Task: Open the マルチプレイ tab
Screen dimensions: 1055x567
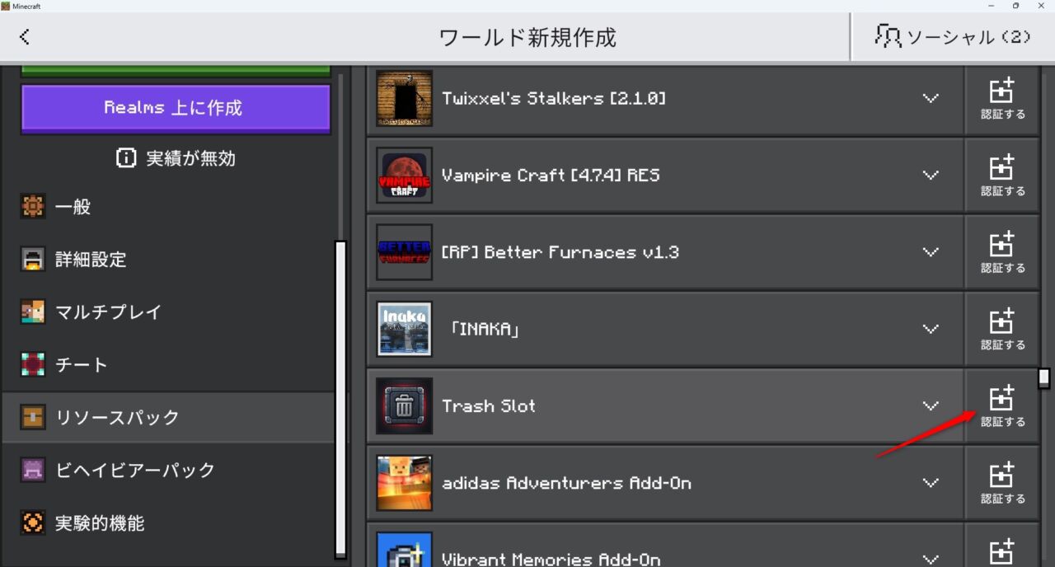Action: point(168,312)
